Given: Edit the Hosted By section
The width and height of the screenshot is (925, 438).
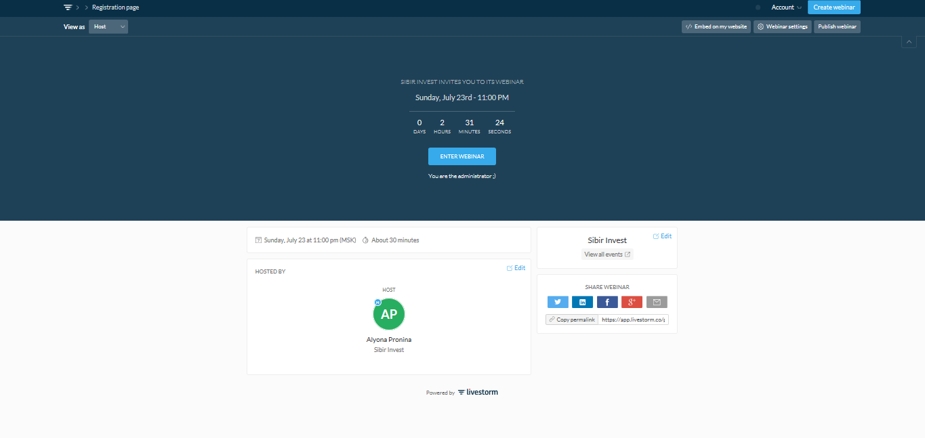Looking at the screenshot, I should coord(516,268).
